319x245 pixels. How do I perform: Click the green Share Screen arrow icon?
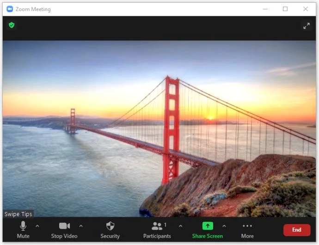click(x=208, y=226)
